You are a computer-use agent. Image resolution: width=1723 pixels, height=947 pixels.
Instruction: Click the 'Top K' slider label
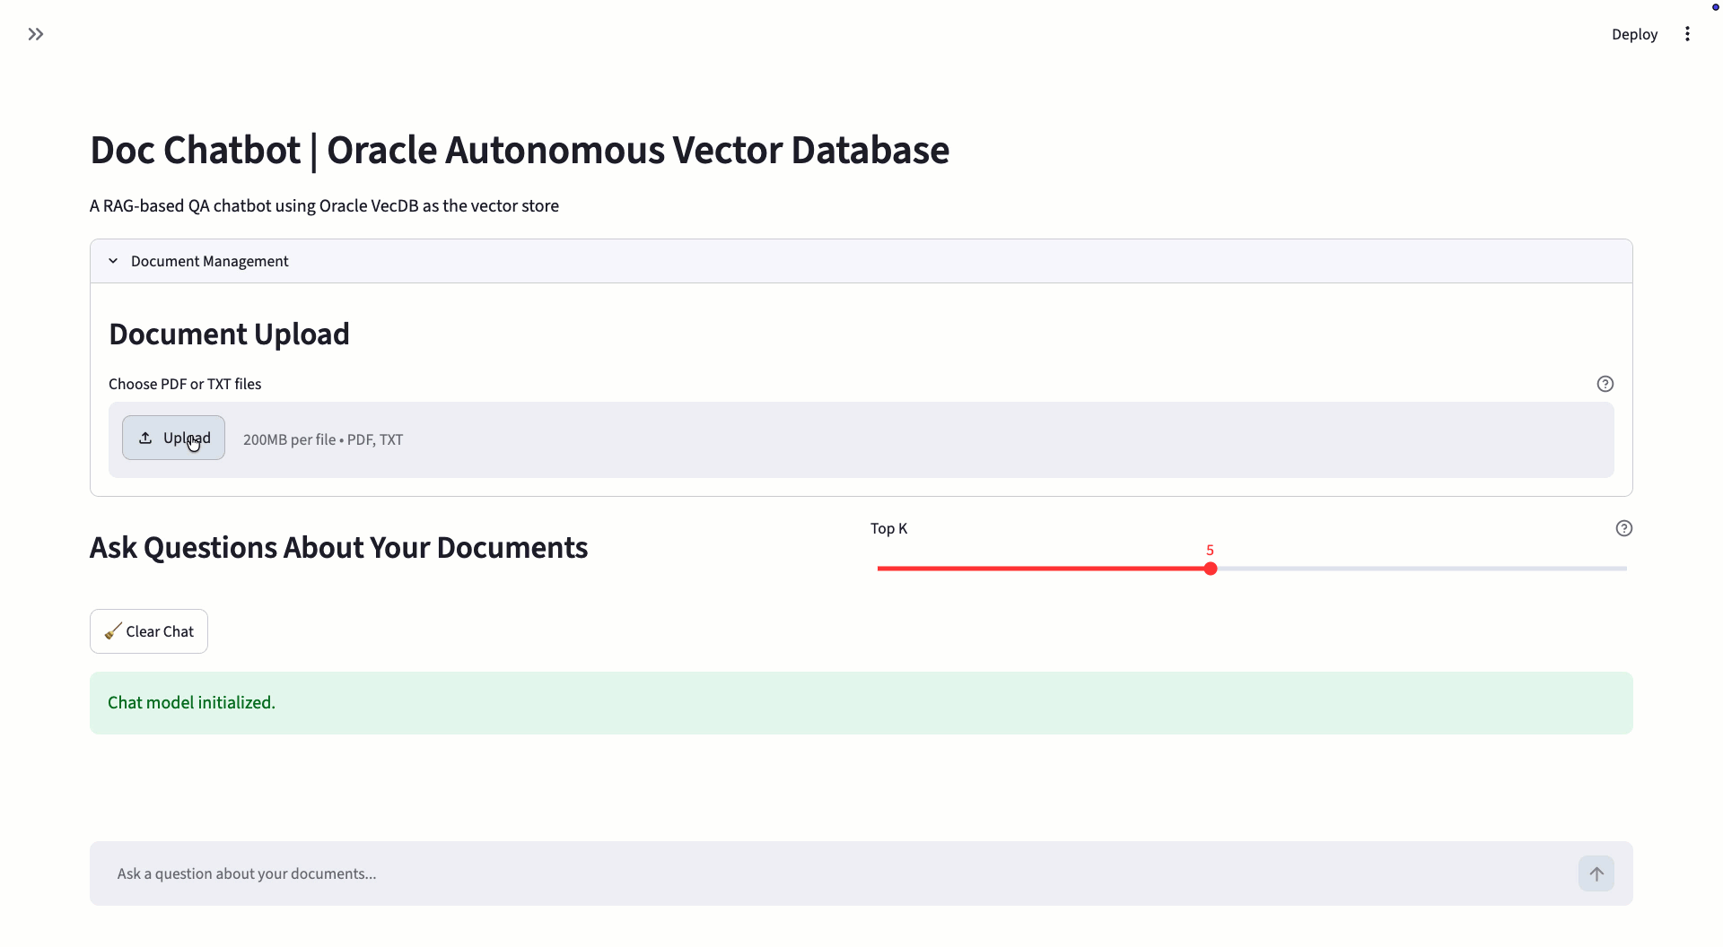(x=888, y=528)
